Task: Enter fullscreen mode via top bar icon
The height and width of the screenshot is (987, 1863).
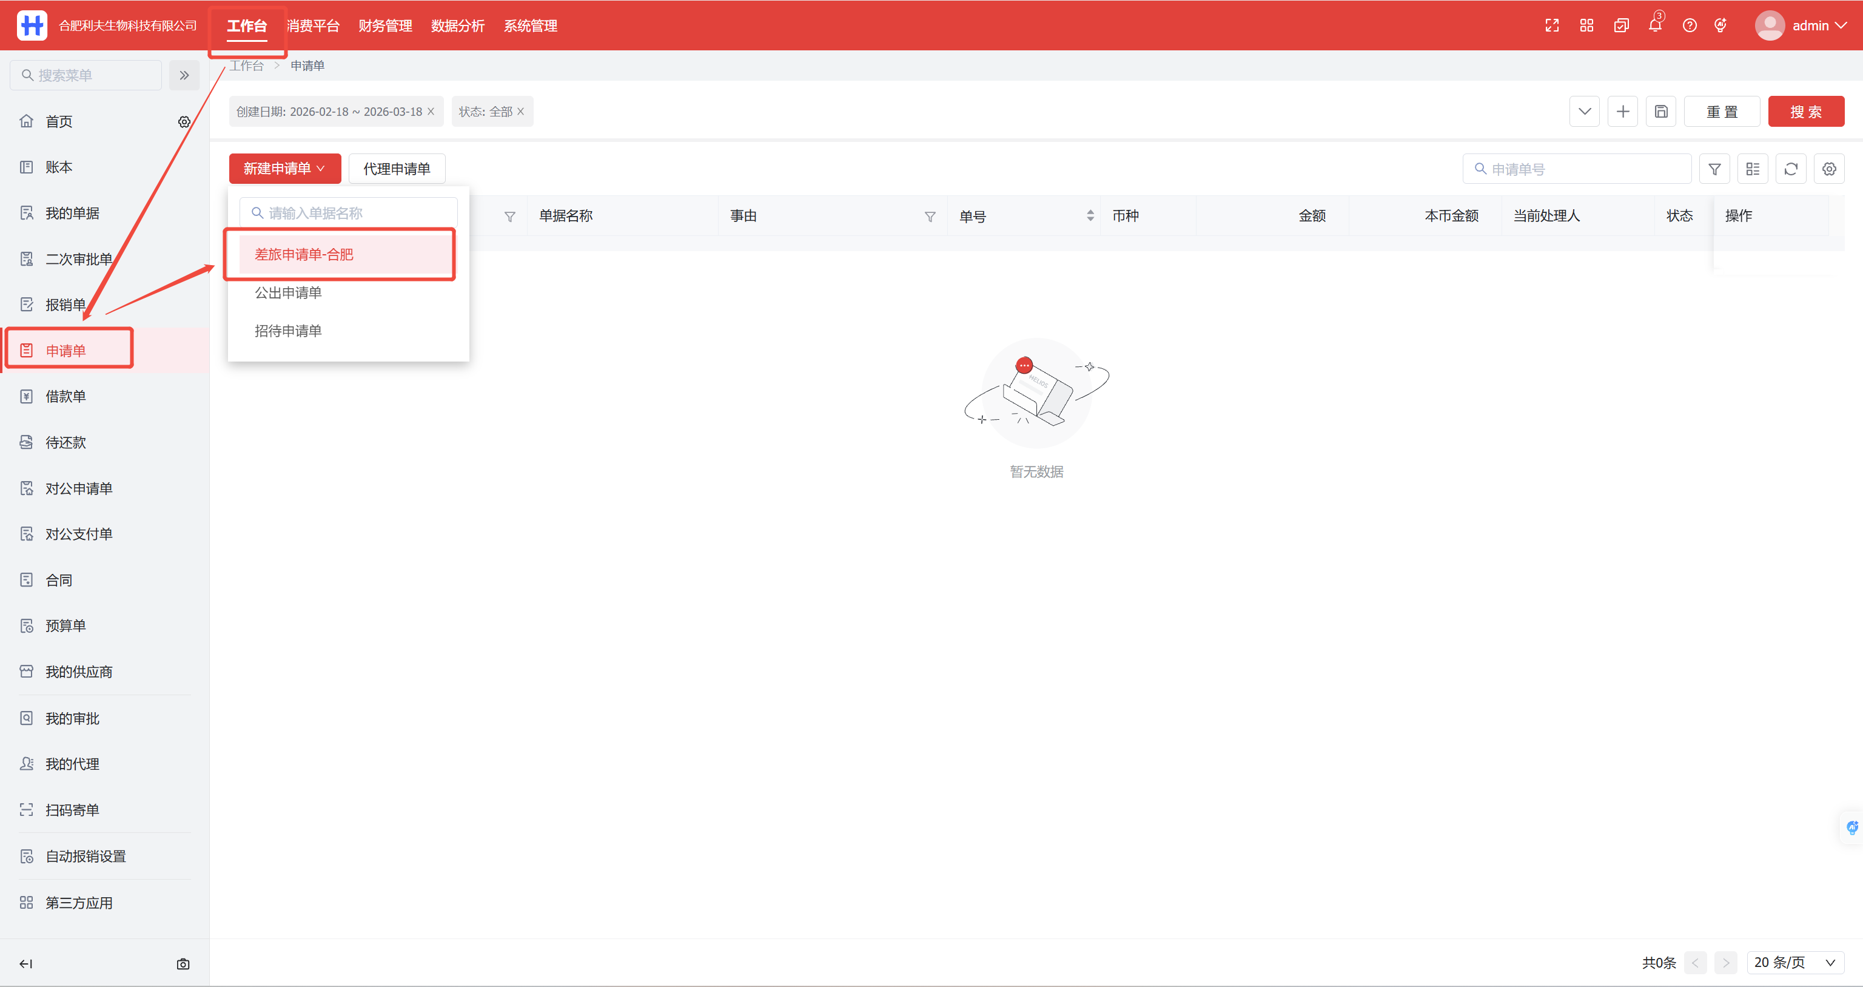Action: click(1552, 25)
